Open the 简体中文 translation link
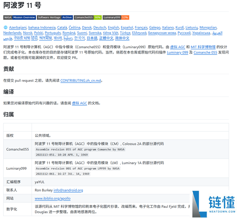237x218 pixels. tap(122, 38)
